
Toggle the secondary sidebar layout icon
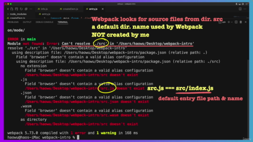pyautogui.click(x=242, y=4)
